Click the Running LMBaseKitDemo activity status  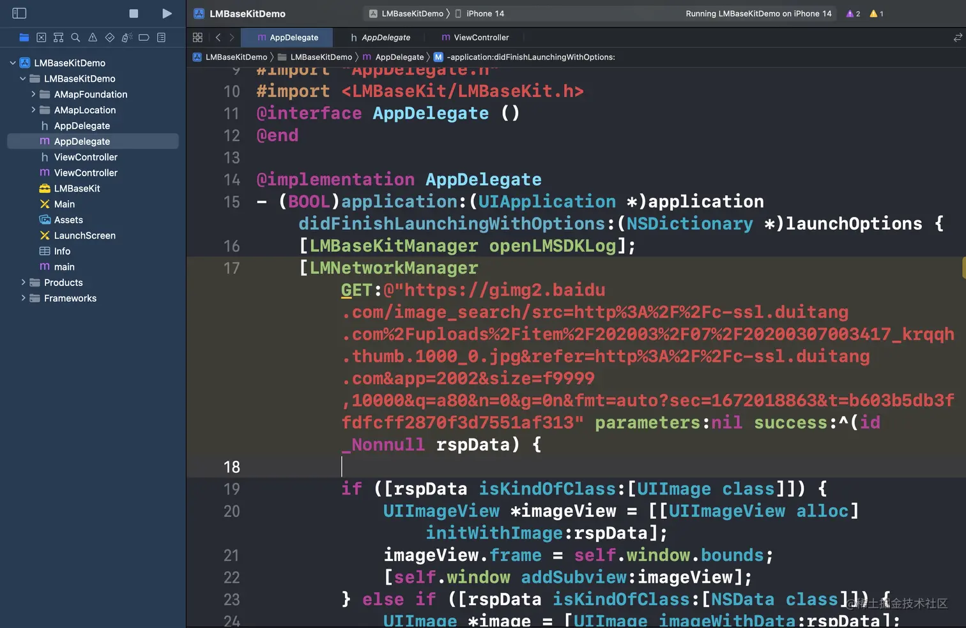click(x=758, y=13)
